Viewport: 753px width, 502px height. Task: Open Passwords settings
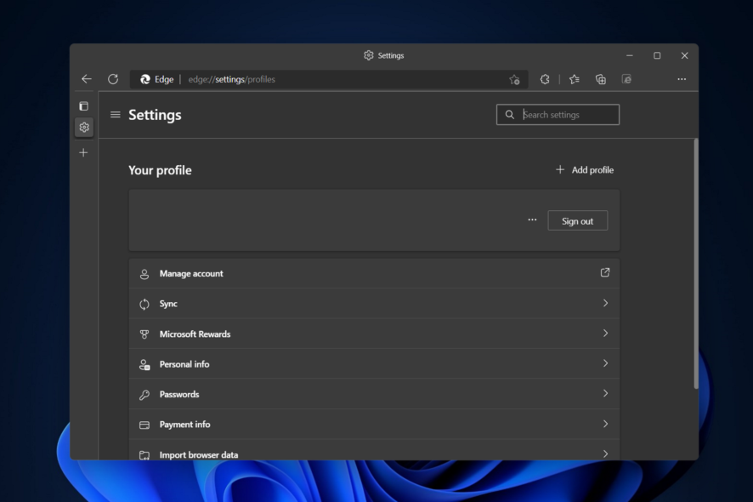pos(374,394)
